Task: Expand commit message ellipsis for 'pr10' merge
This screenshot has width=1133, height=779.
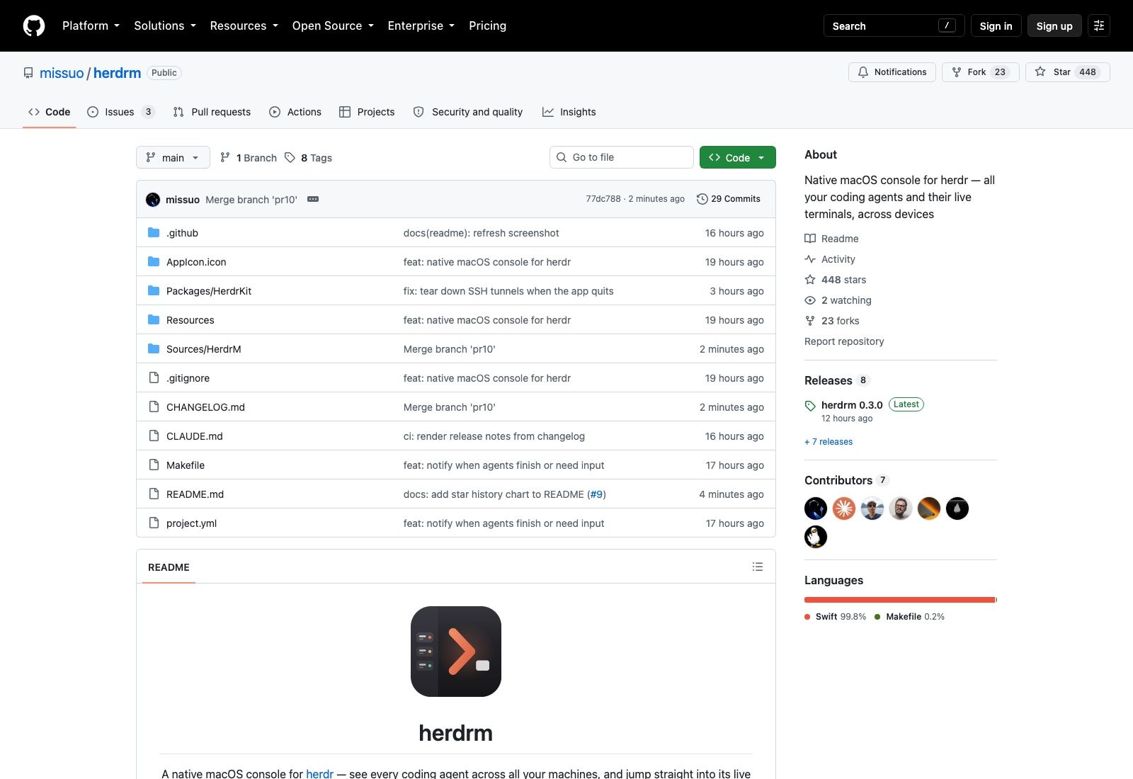Action: pyautogui.click(x=313, y=199)
